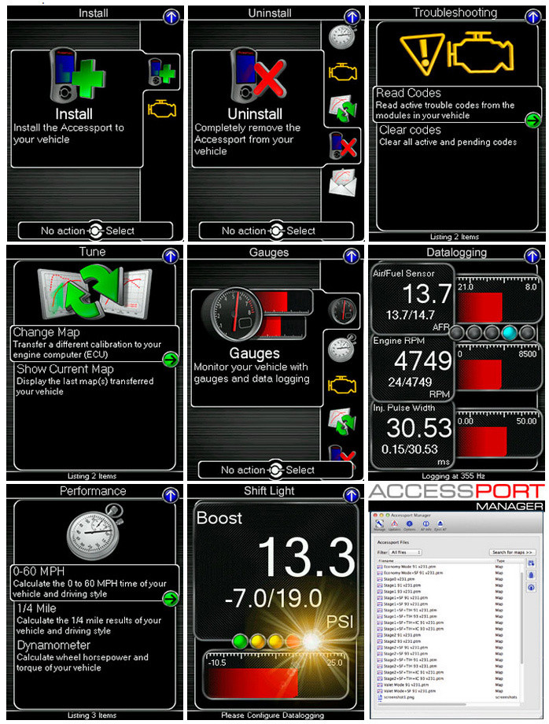Click Engine RPM 4749 readout
The image size is (549, 724).
point(412,367)
